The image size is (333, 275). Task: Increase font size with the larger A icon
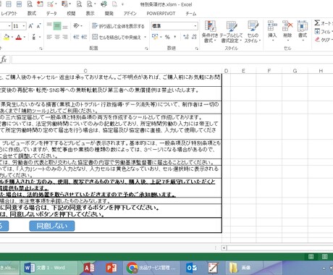[30, 26]
